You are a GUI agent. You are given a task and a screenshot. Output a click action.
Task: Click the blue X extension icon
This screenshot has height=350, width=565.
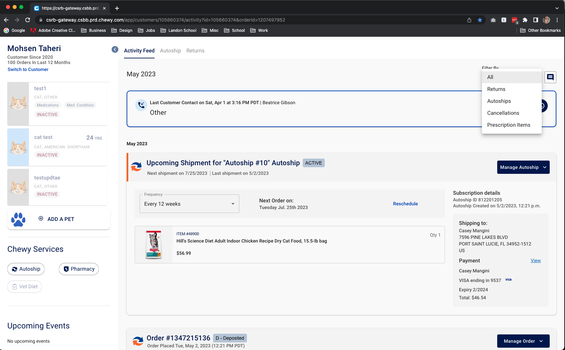[x=504, y=20]
